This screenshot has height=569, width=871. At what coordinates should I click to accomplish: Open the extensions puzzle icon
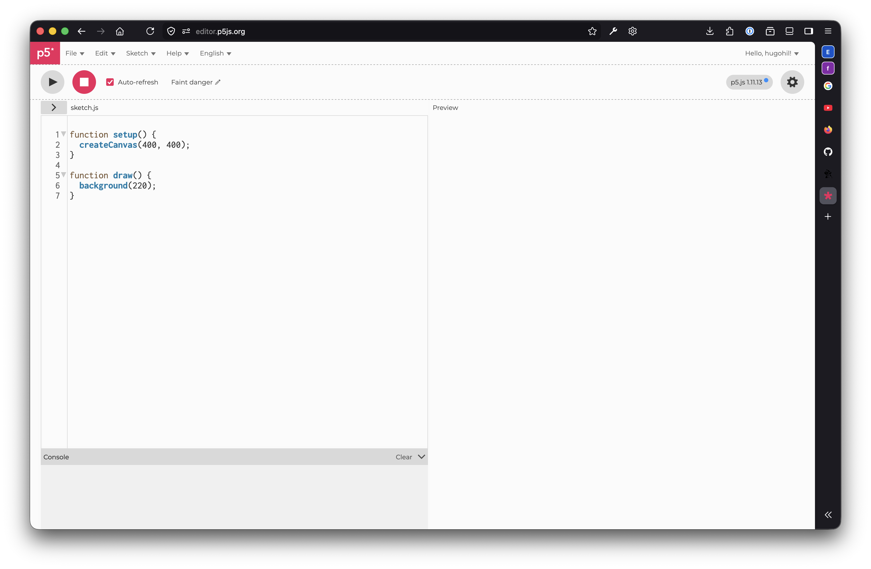[x=729, y=31]
